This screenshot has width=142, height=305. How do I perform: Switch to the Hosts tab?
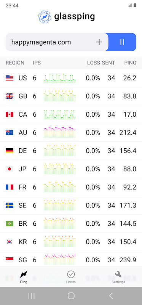71,277
